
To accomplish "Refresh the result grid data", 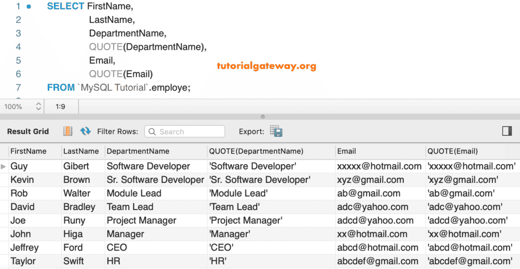I will [x=86, y=132].
